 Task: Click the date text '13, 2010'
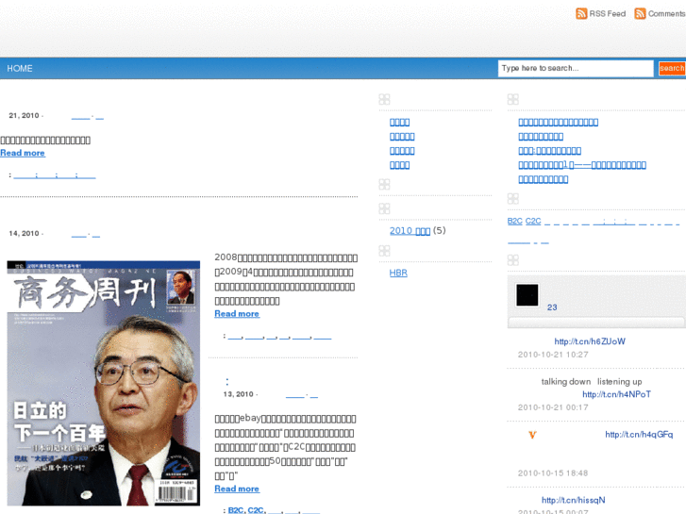pyautogui.click(x=239, y=394)
